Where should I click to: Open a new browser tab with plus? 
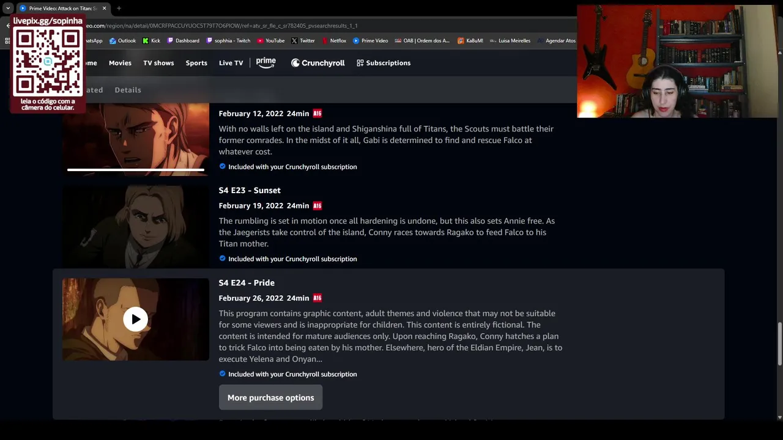point(119,9)
